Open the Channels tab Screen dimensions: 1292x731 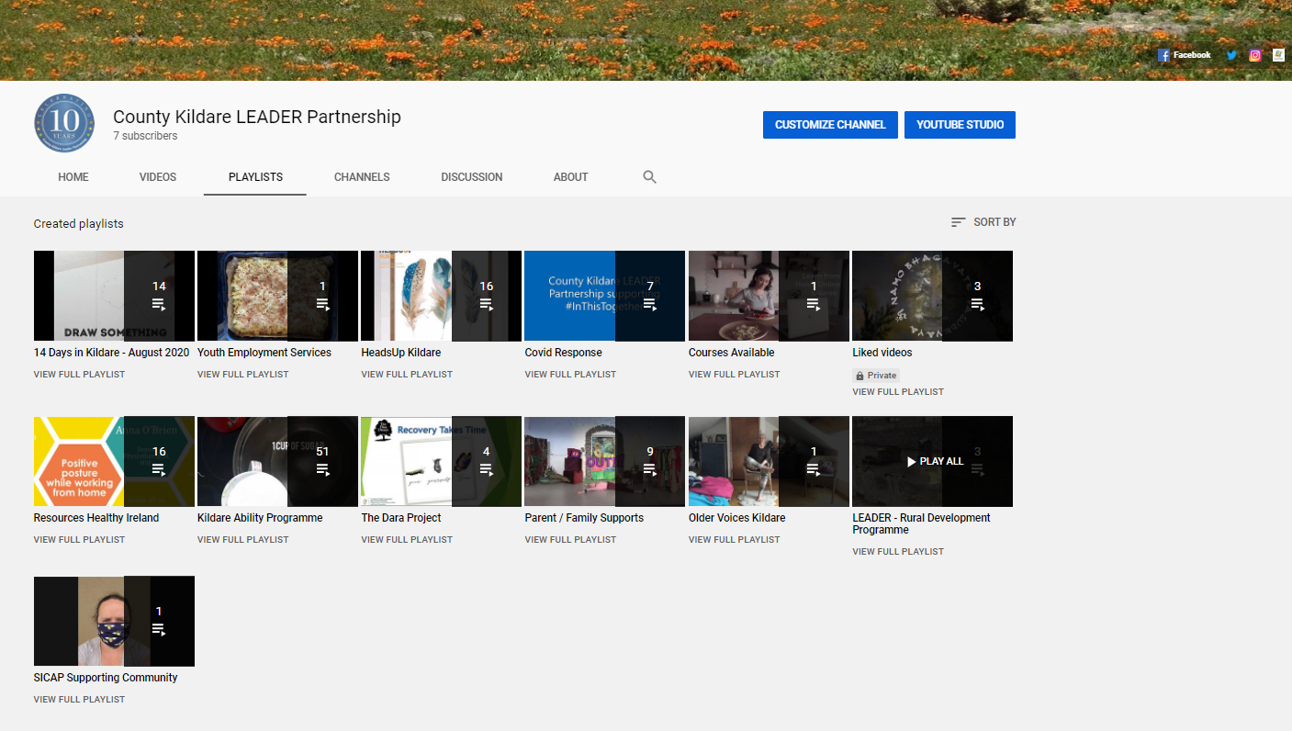click(x=362, y=177)
